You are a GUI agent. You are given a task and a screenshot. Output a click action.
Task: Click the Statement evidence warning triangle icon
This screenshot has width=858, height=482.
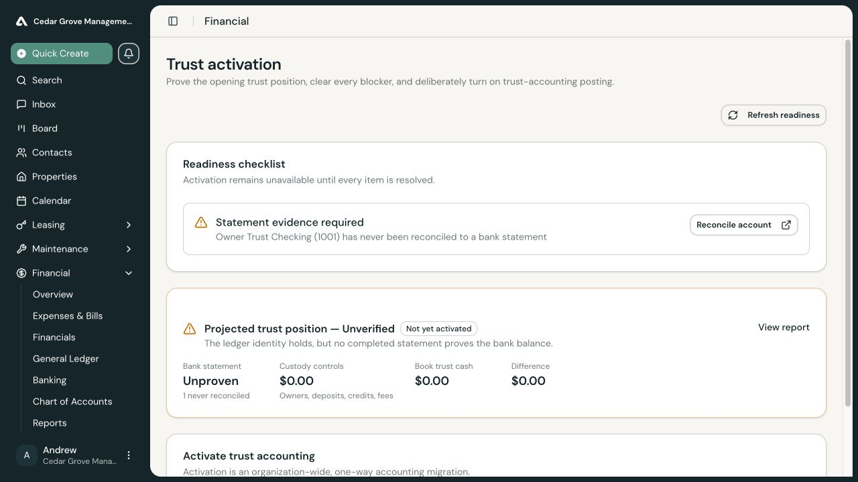pyautogui.click(x=201, y=222)
